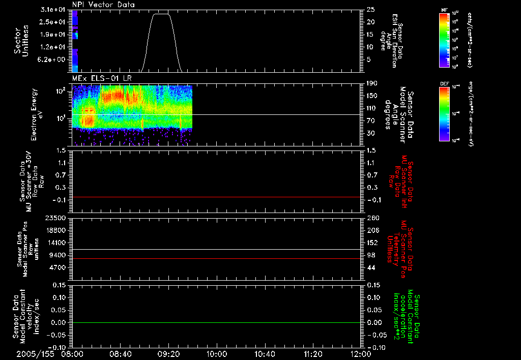Select the NF rainbow color bar
The image size is (521, 360).
coord(445,40)
